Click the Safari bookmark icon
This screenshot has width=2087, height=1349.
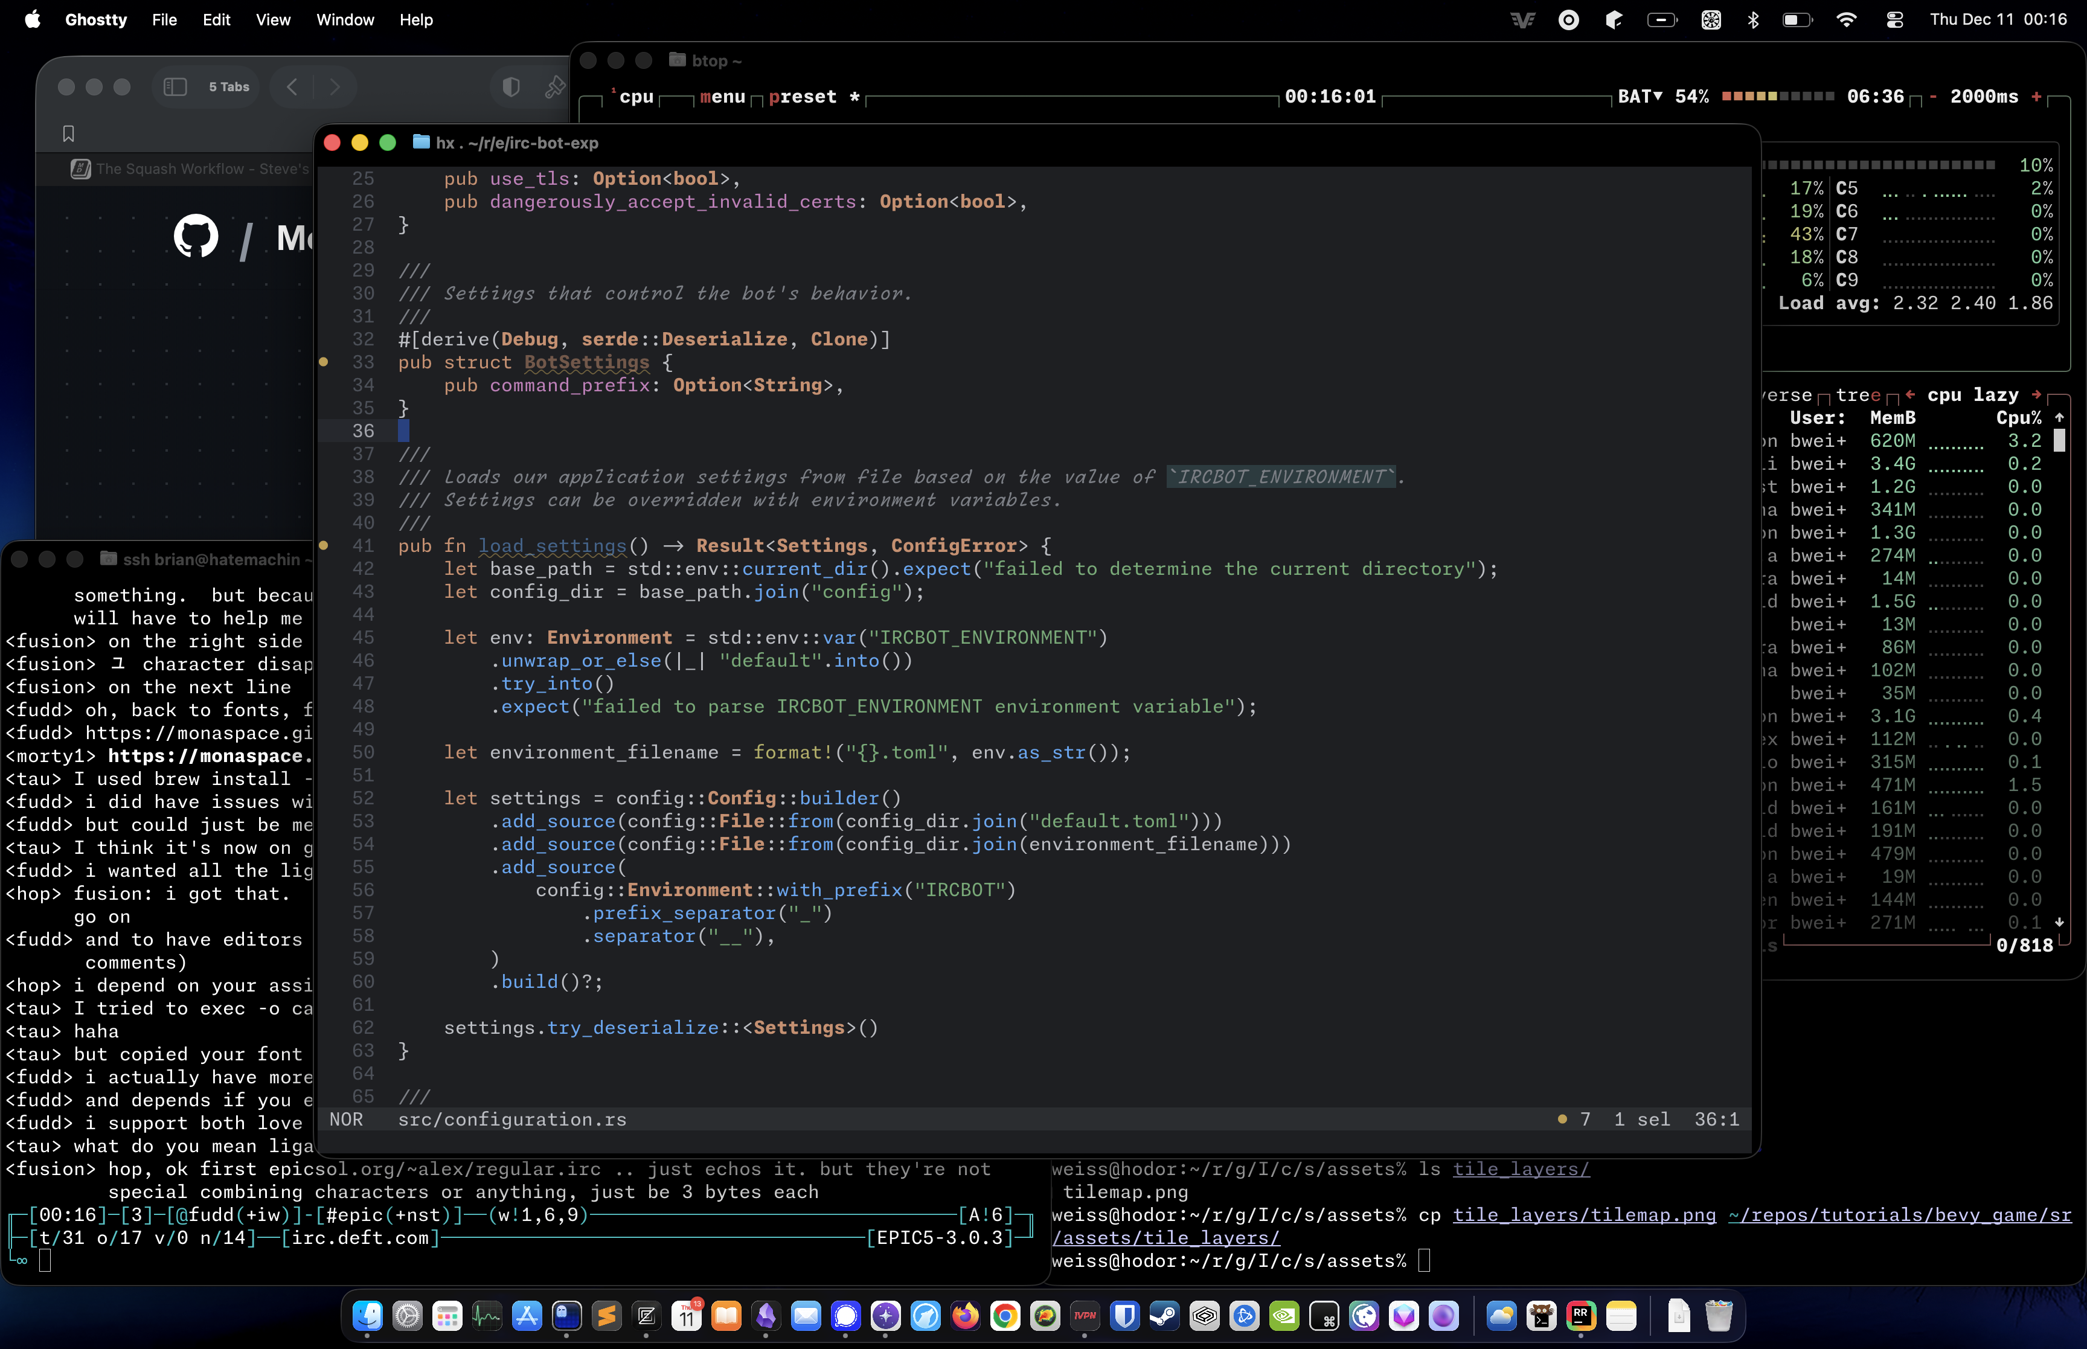click(x=68, y=133)
